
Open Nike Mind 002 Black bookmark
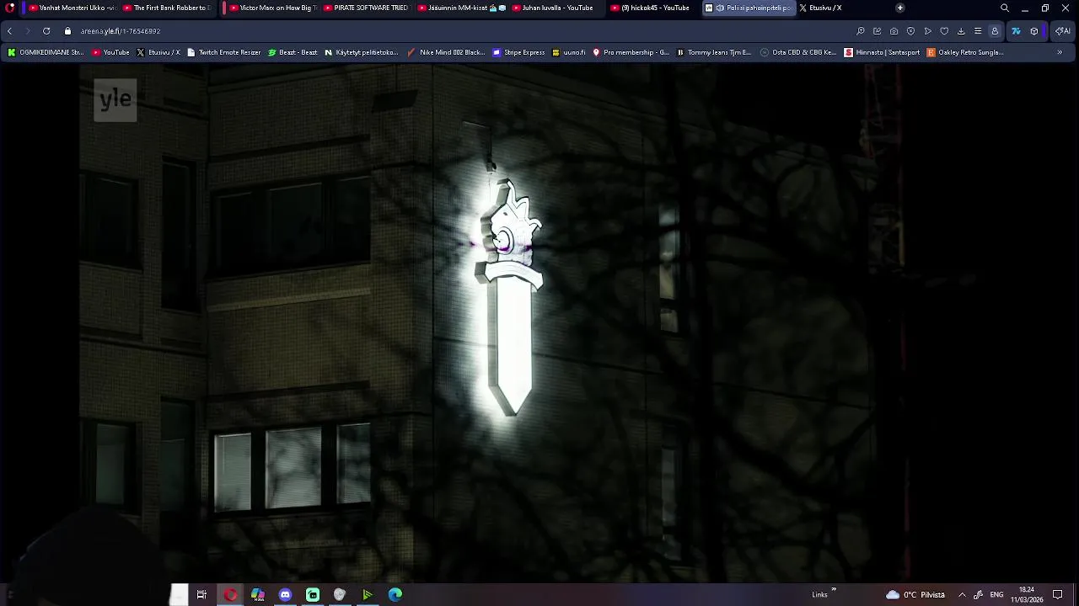(x=446, y=52)
